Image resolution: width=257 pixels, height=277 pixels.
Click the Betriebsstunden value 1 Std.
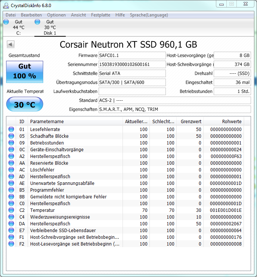(x=232, y=91)
